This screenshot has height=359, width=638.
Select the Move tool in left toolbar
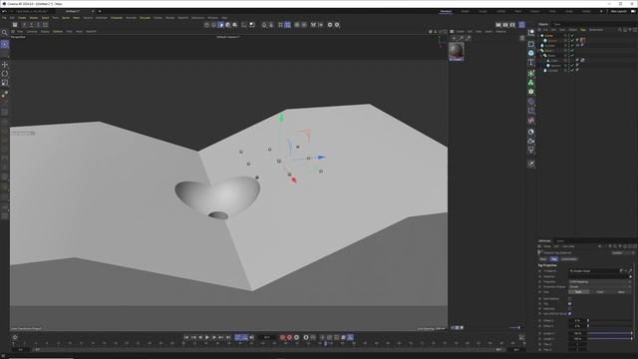pyautogui.click(x=5, y=65)
